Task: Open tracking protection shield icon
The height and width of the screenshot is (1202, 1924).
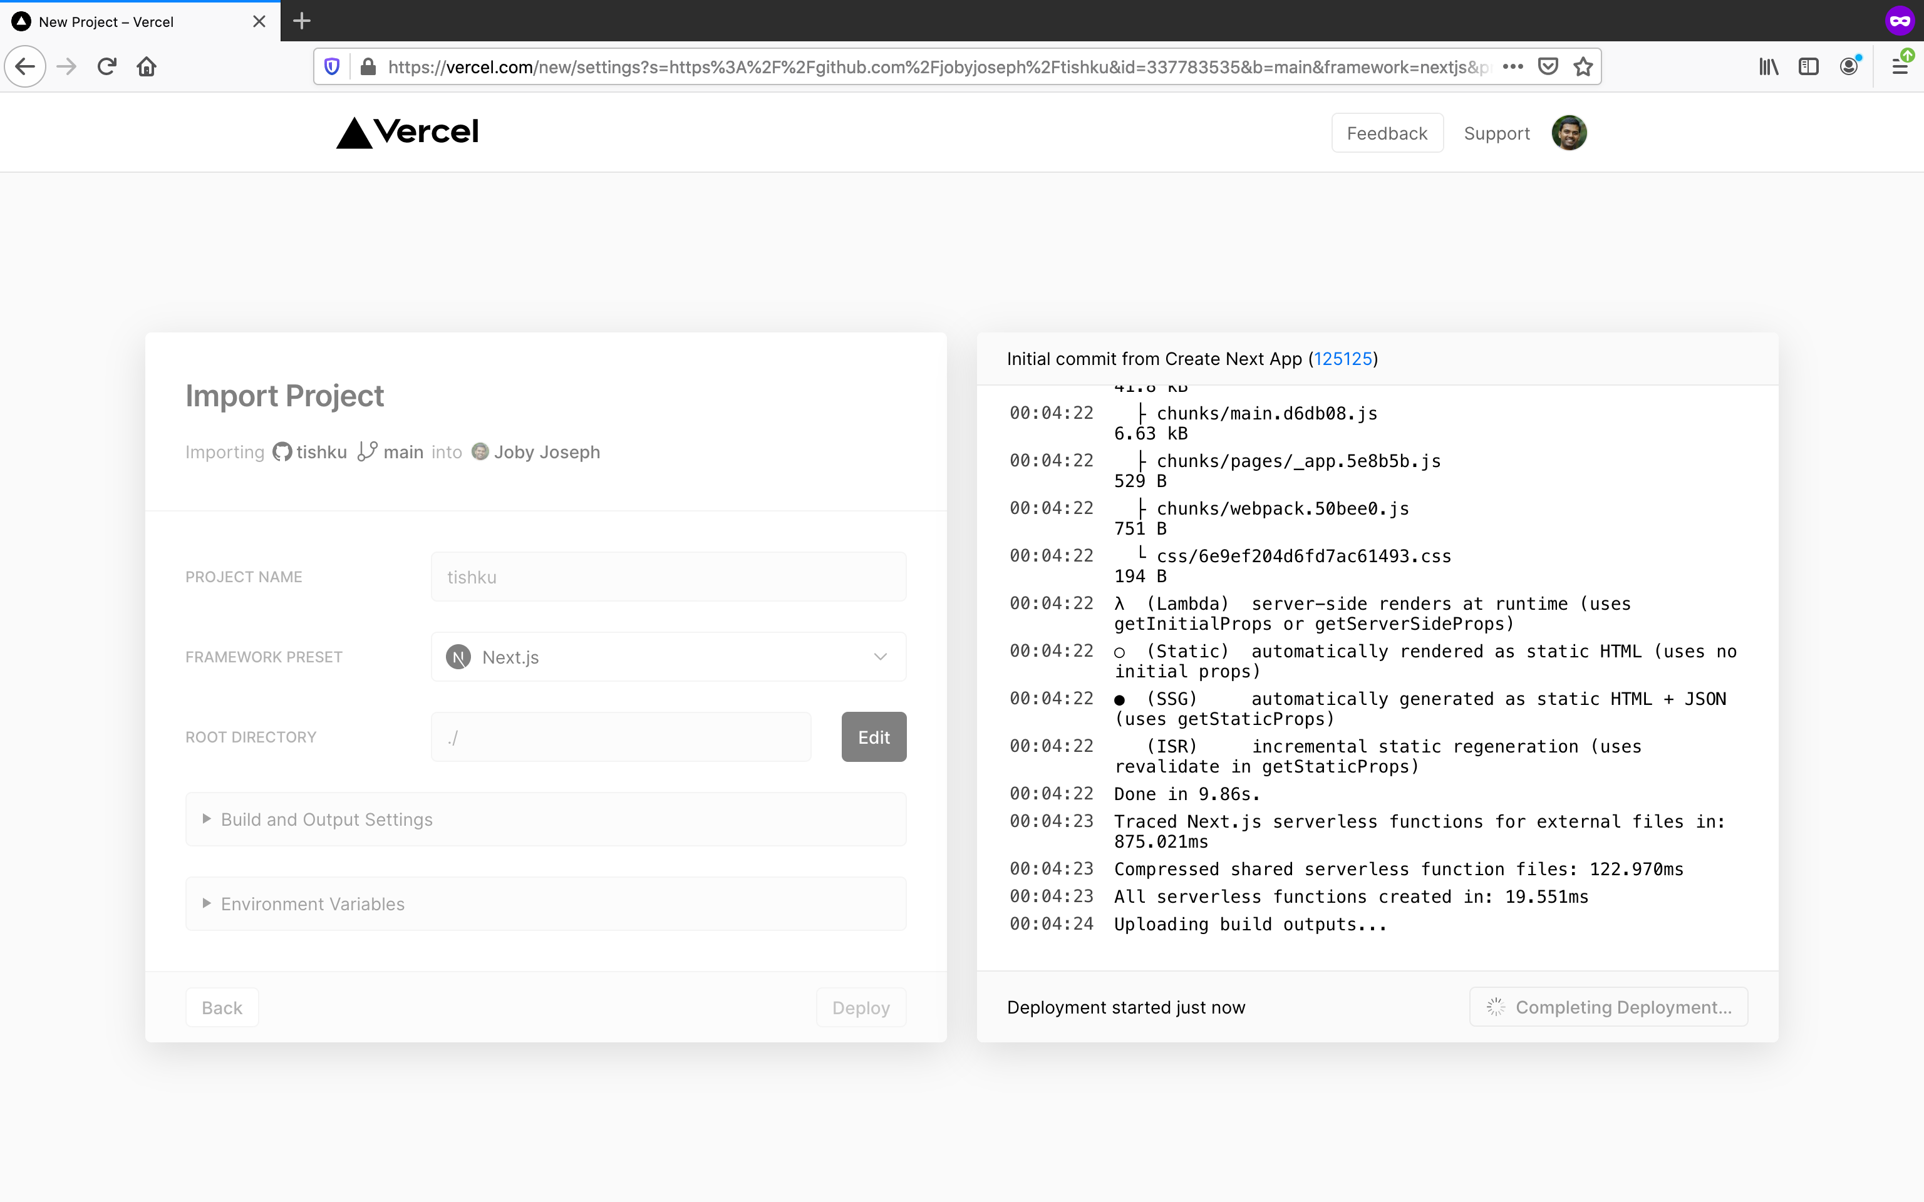Action: coord(333,67)
